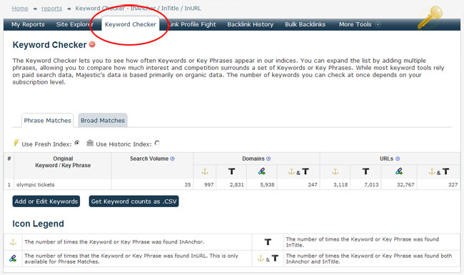
Task: Click the Domains InURL value 5,938
Action: point(267,185)
